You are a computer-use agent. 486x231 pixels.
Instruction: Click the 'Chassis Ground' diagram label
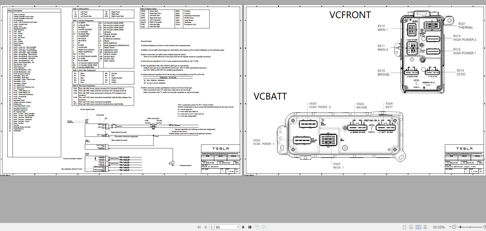pyautogui.click(x=186, y=166)
